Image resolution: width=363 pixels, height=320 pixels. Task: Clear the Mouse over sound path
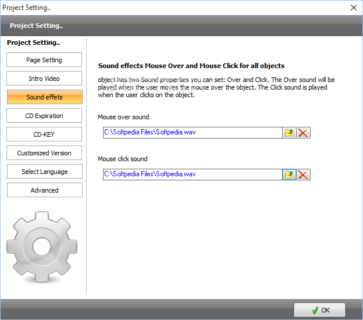[303, 133]
